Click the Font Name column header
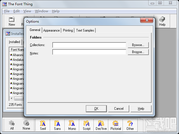 17,50
